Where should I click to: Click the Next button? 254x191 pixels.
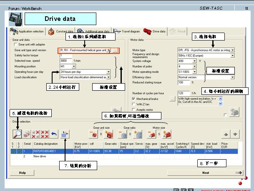tap(205, 173)
